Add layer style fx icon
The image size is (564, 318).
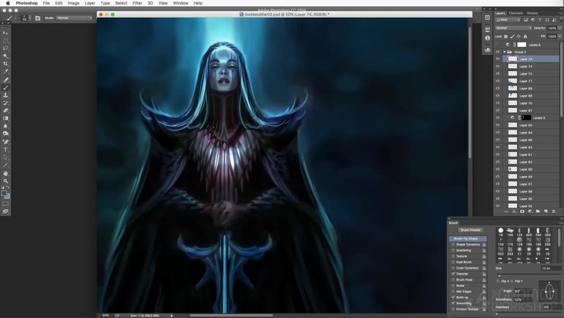pyautogui.click(x=514, y=211)
